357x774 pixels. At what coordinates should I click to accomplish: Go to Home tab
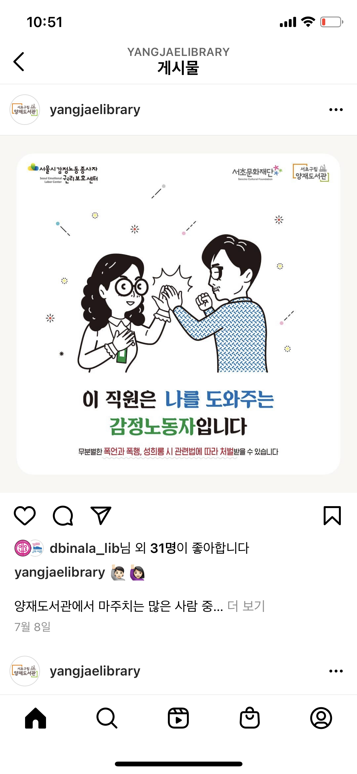coord(36,718)
